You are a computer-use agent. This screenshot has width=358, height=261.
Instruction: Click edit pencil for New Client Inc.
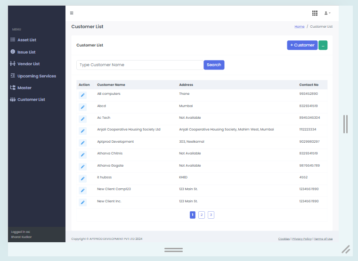coord(83,202)
